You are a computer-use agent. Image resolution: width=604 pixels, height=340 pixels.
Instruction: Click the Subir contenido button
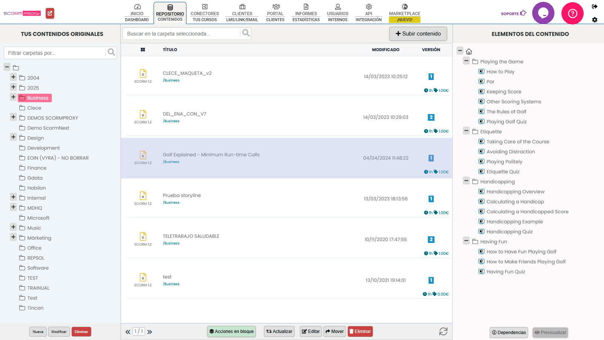[x=418, y=34]
